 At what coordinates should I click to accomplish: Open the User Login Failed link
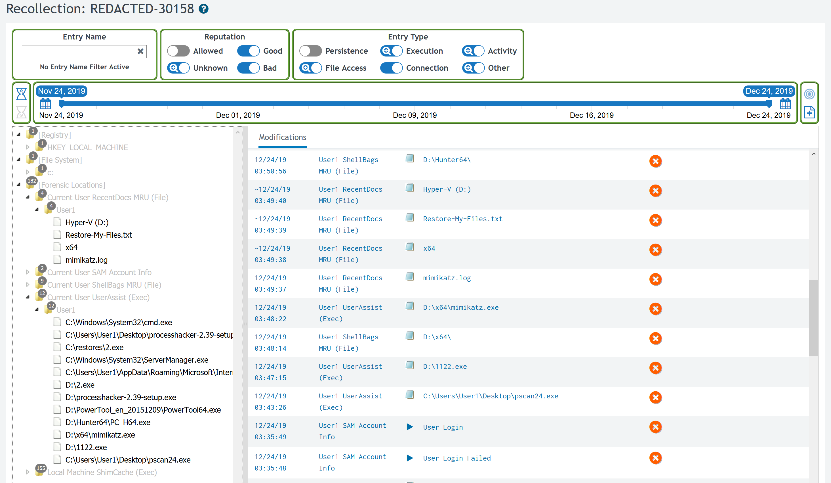pos(457,459)
